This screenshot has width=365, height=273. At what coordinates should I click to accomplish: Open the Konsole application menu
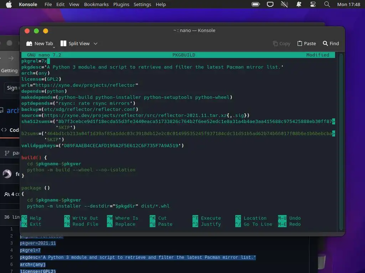28,4
